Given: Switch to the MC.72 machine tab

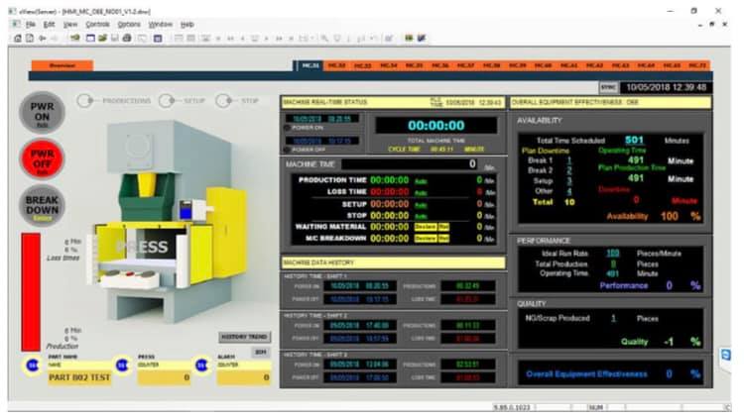Looking at the screenshot, I should (x=697, y=65).
